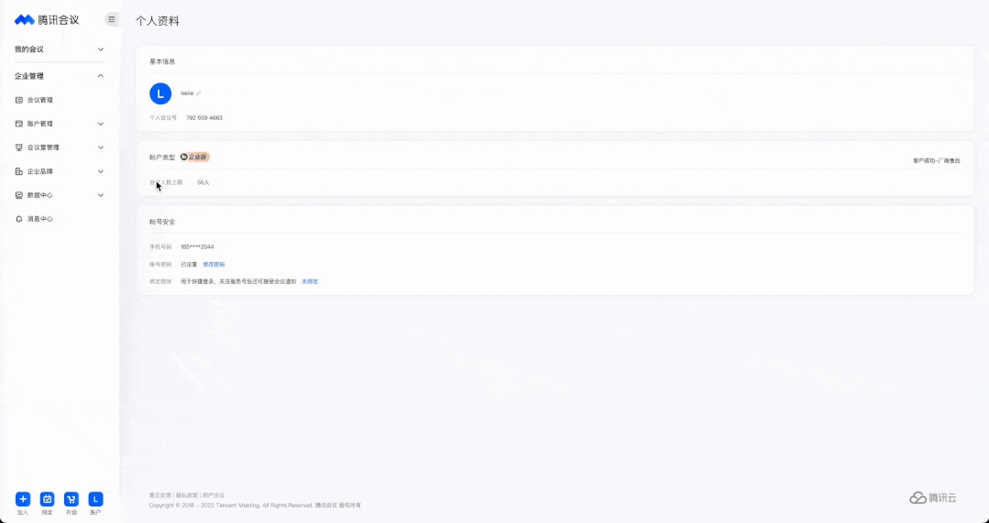Click the 消息中心 bell icon
This screenshot has width=989, height=523.
coord(19,219)
